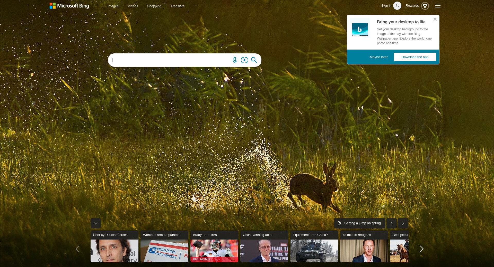494x267 pixels.
Task: Click the magnifying glass search icon
Action: coord(254,60)
